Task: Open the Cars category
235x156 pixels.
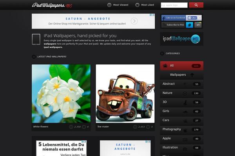Action: point(182,121)
